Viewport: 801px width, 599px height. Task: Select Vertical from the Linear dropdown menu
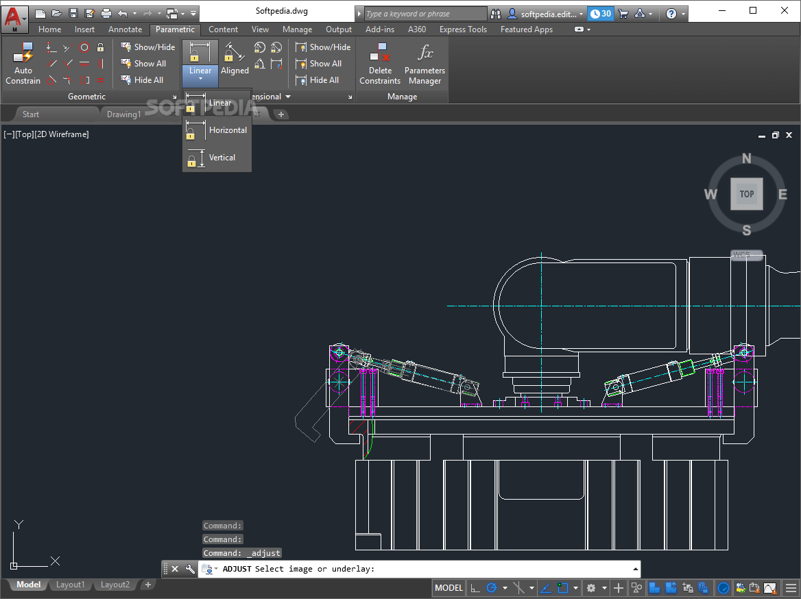(219, 158)
